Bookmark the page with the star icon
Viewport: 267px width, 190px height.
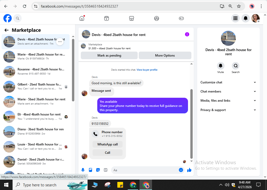click(x=239, y=6)
